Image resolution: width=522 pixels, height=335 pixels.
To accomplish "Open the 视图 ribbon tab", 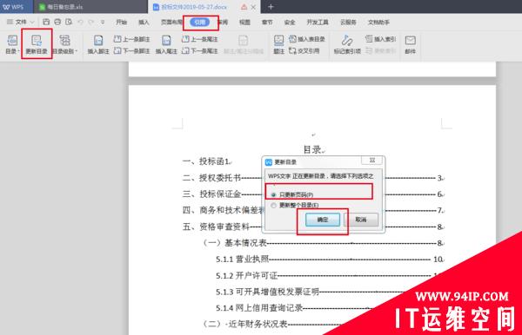I will tap(244, 23).
